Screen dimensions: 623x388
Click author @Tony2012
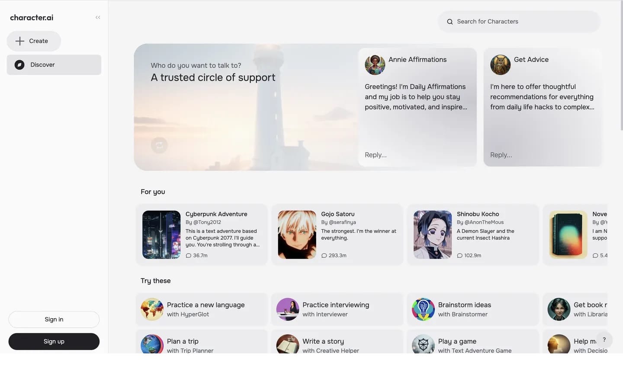pyautogui.click(x=207, y=222)
